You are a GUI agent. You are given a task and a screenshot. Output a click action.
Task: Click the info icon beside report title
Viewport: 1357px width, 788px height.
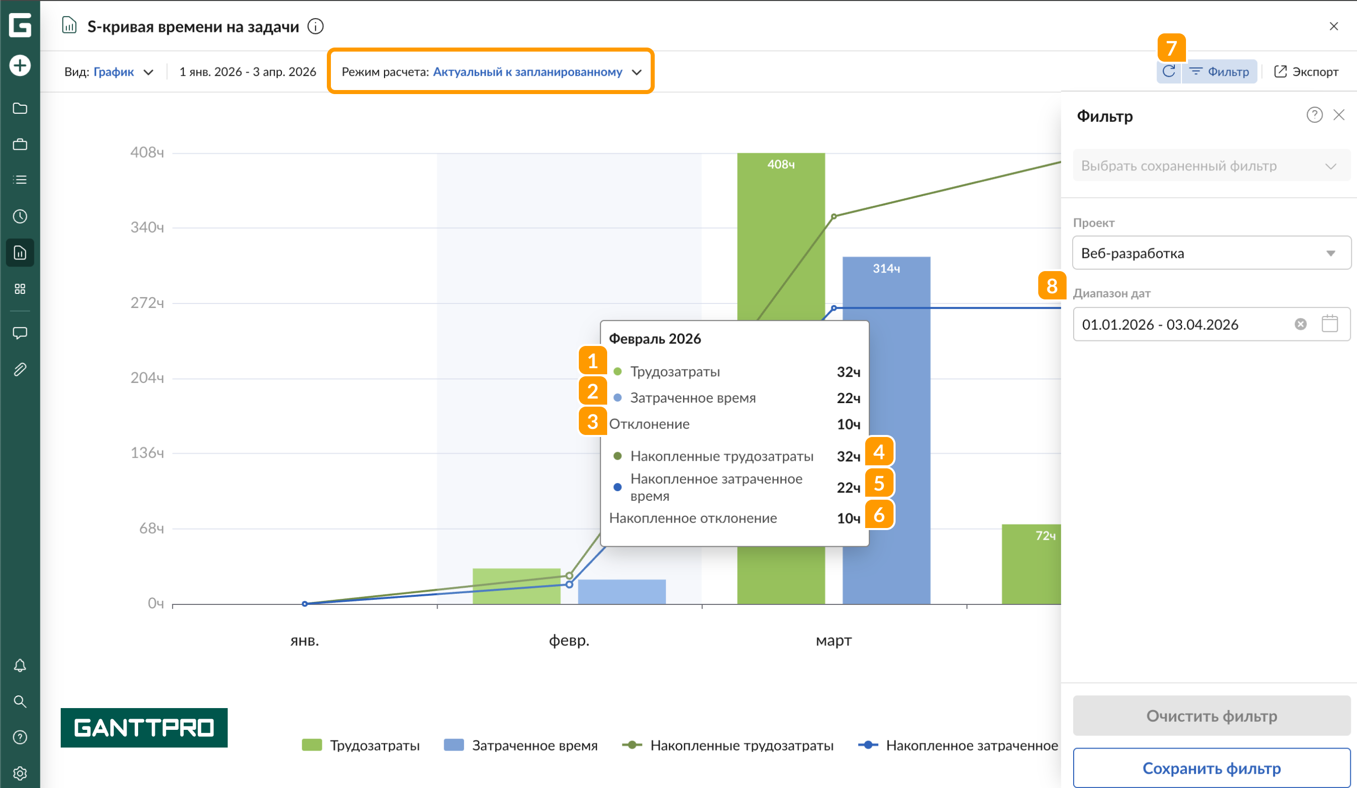click(x=316, y=26)
